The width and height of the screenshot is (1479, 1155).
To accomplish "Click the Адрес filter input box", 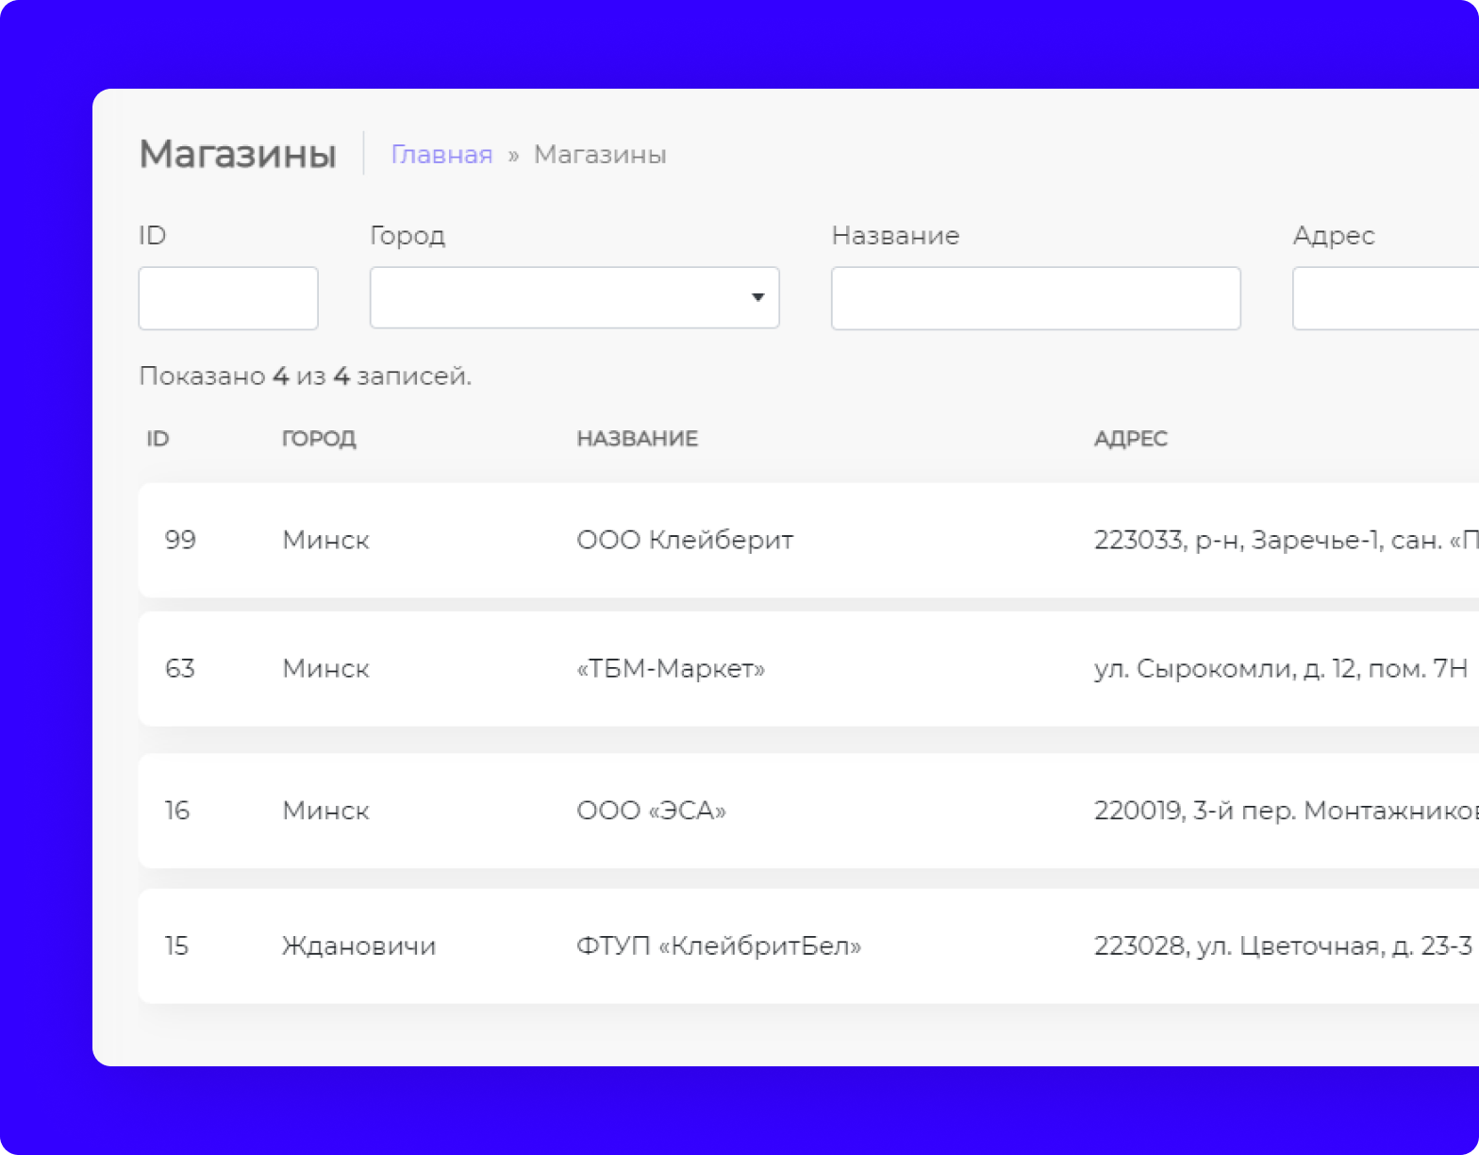I will [1385, 298].
